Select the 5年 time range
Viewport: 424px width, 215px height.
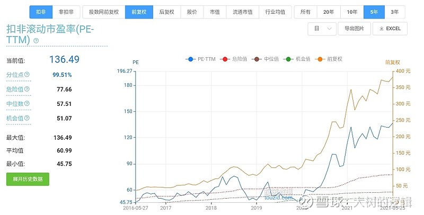(374, 12)
